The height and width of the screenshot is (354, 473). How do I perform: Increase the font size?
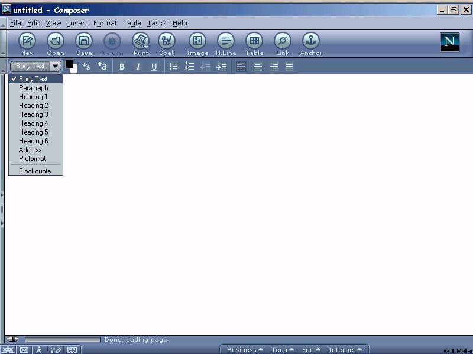point(102,66)
